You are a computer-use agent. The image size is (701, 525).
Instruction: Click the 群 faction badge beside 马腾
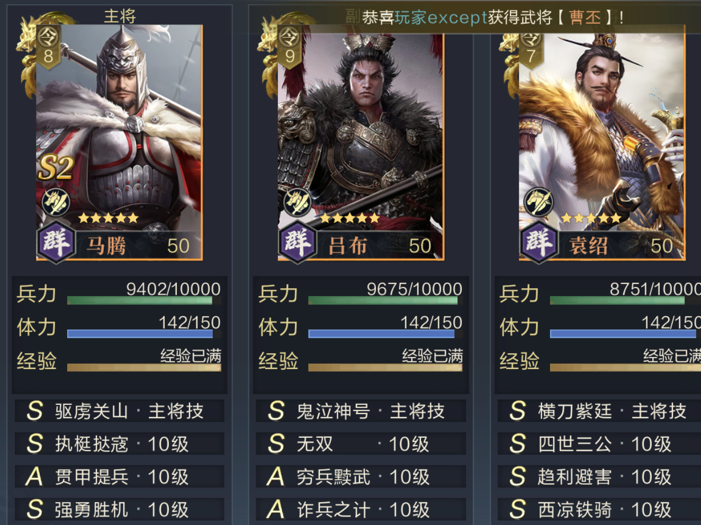click(57, 242)
